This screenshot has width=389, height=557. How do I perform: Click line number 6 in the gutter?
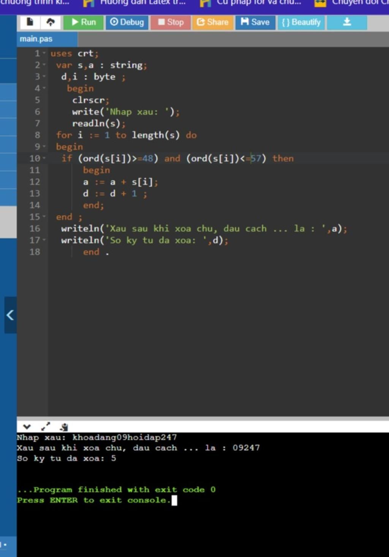click(x=37, y=112)
